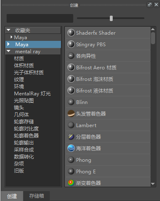Choose the 渐变着色器 ramp shader icon
This screenshot has width=160, height=201.
coord(71,183)
